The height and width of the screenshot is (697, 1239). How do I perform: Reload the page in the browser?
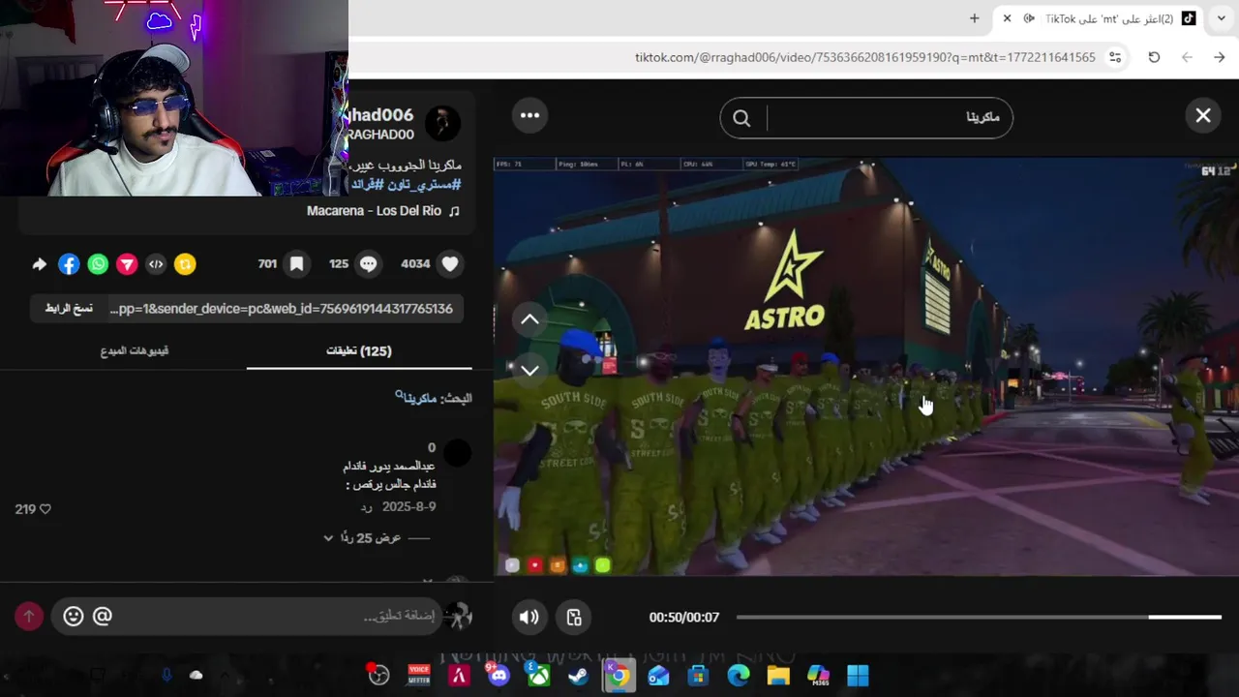point(1154,57)
